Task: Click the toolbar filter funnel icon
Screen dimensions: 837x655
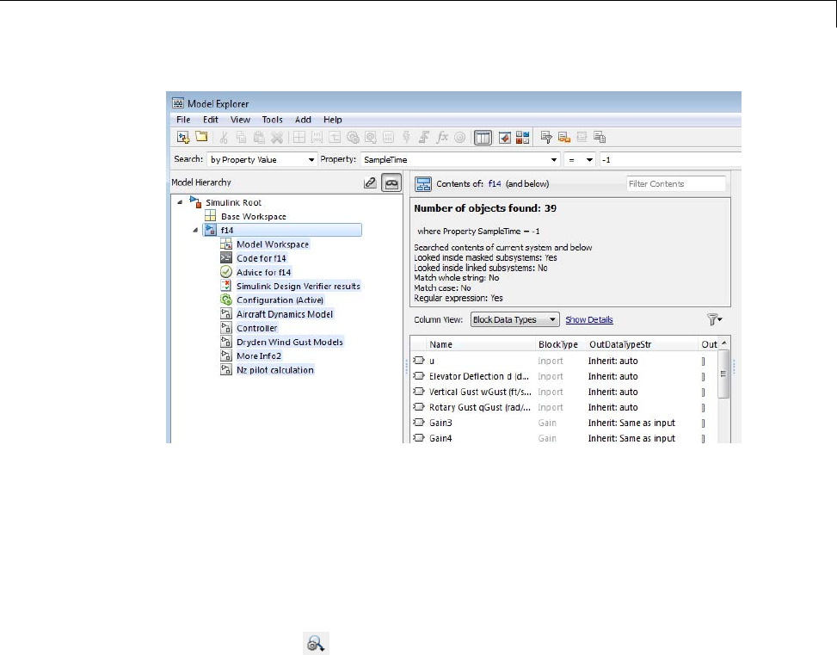Action: point(546,138)
